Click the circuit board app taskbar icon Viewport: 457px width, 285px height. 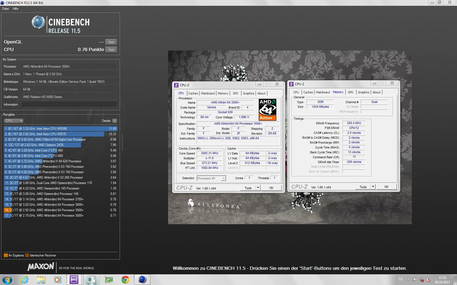[x=109, y=280]
